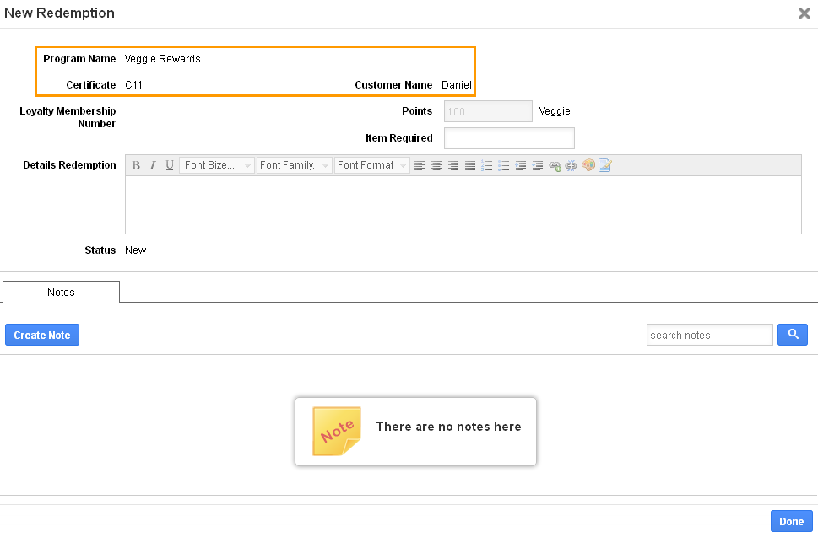818x537 pixels.
Task: Toggle italic formatting in the editor
Action: [x=152, y=165]
